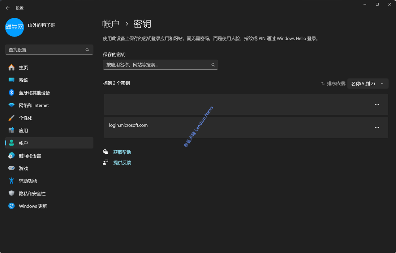Image resolution: width=396 pixels, height=253 pixels.
Task: Select the login.microsoft.com passkey entry
Action: (246, 127)
